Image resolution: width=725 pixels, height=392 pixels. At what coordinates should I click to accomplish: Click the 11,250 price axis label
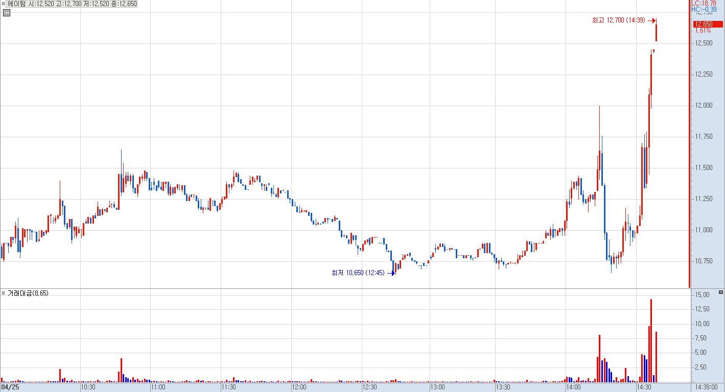pyautogui.click(x=704, y=199)
